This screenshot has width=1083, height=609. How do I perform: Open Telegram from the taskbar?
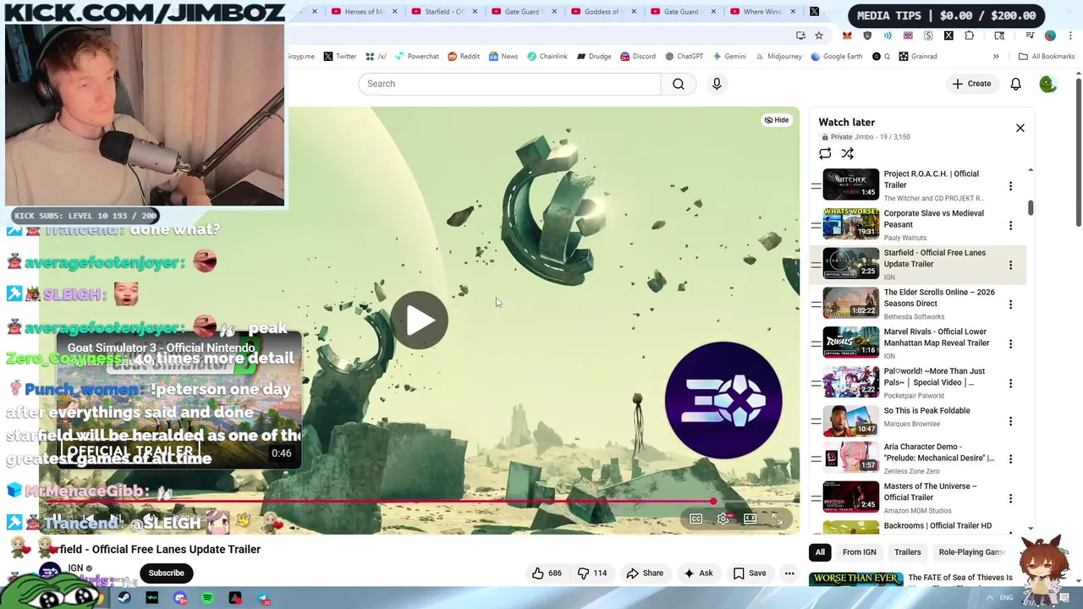tap(264, 598)
